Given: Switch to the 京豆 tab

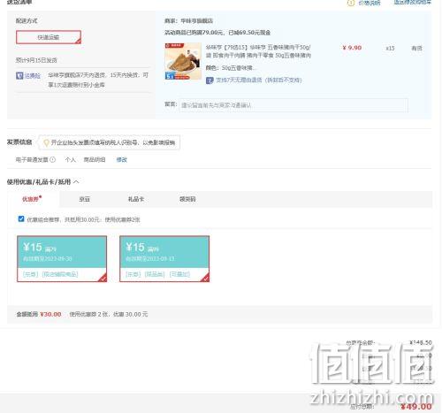Looking at the screenshot, I should (85, 199).
